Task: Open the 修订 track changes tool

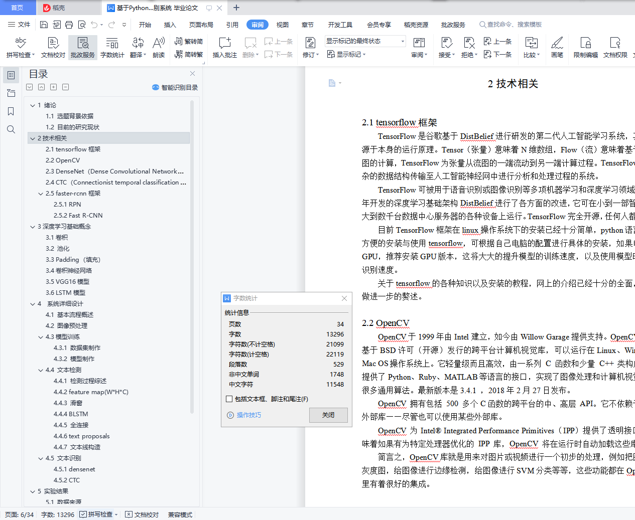Action: [x=311, y=48]
